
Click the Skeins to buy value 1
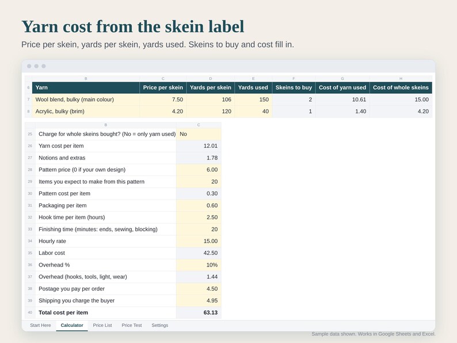[294, 111]
